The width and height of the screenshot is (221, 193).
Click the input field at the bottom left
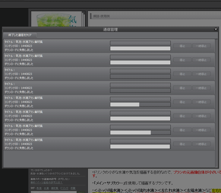(54, 192)
